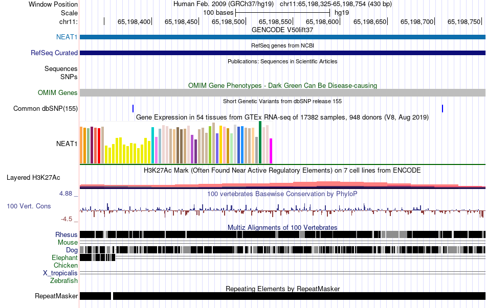Click the long RepeatMasker block

click(299, 296)
